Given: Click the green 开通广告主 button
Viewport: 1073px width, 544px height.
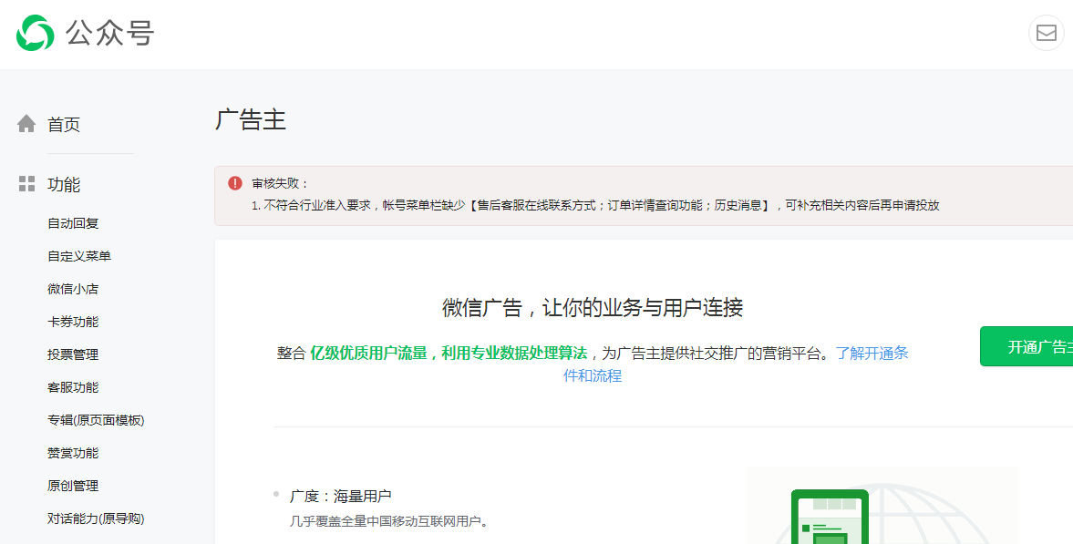Looking at the screenshot, I should point(1027,346).
